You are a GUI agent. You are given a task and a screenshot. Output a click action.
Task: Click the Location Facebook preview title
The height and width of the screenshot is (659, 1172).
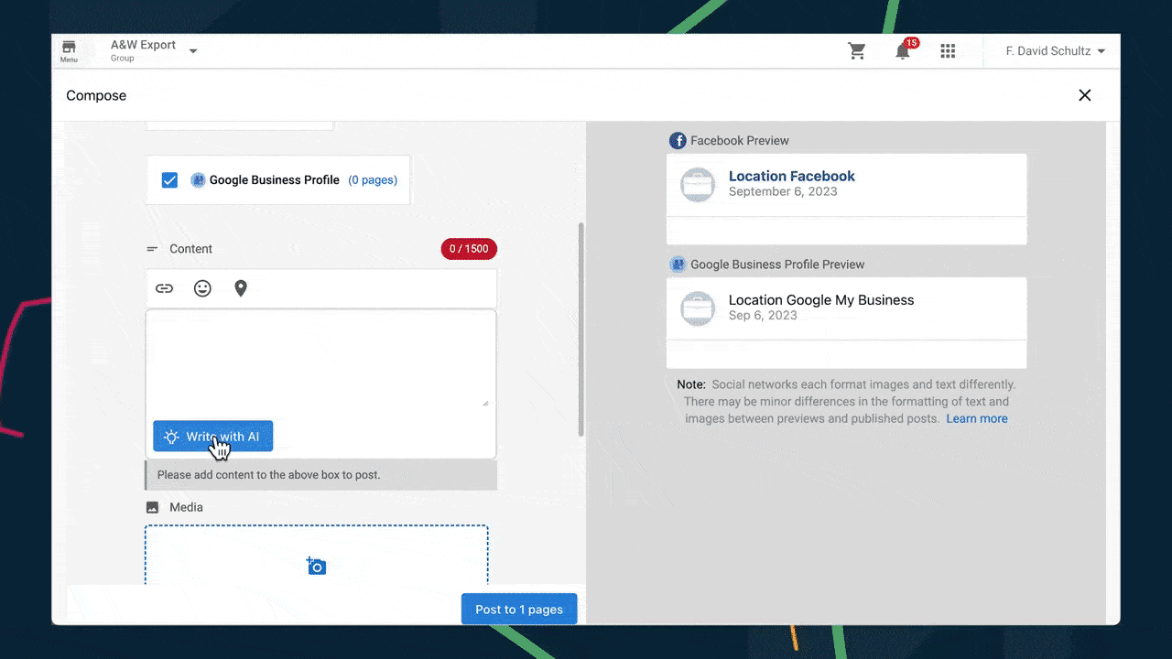point(791,176)
